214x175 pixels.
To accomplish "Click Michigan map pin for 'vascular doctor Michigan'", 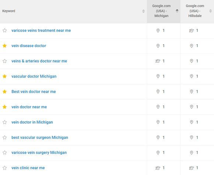I will [x=158, y=76].
